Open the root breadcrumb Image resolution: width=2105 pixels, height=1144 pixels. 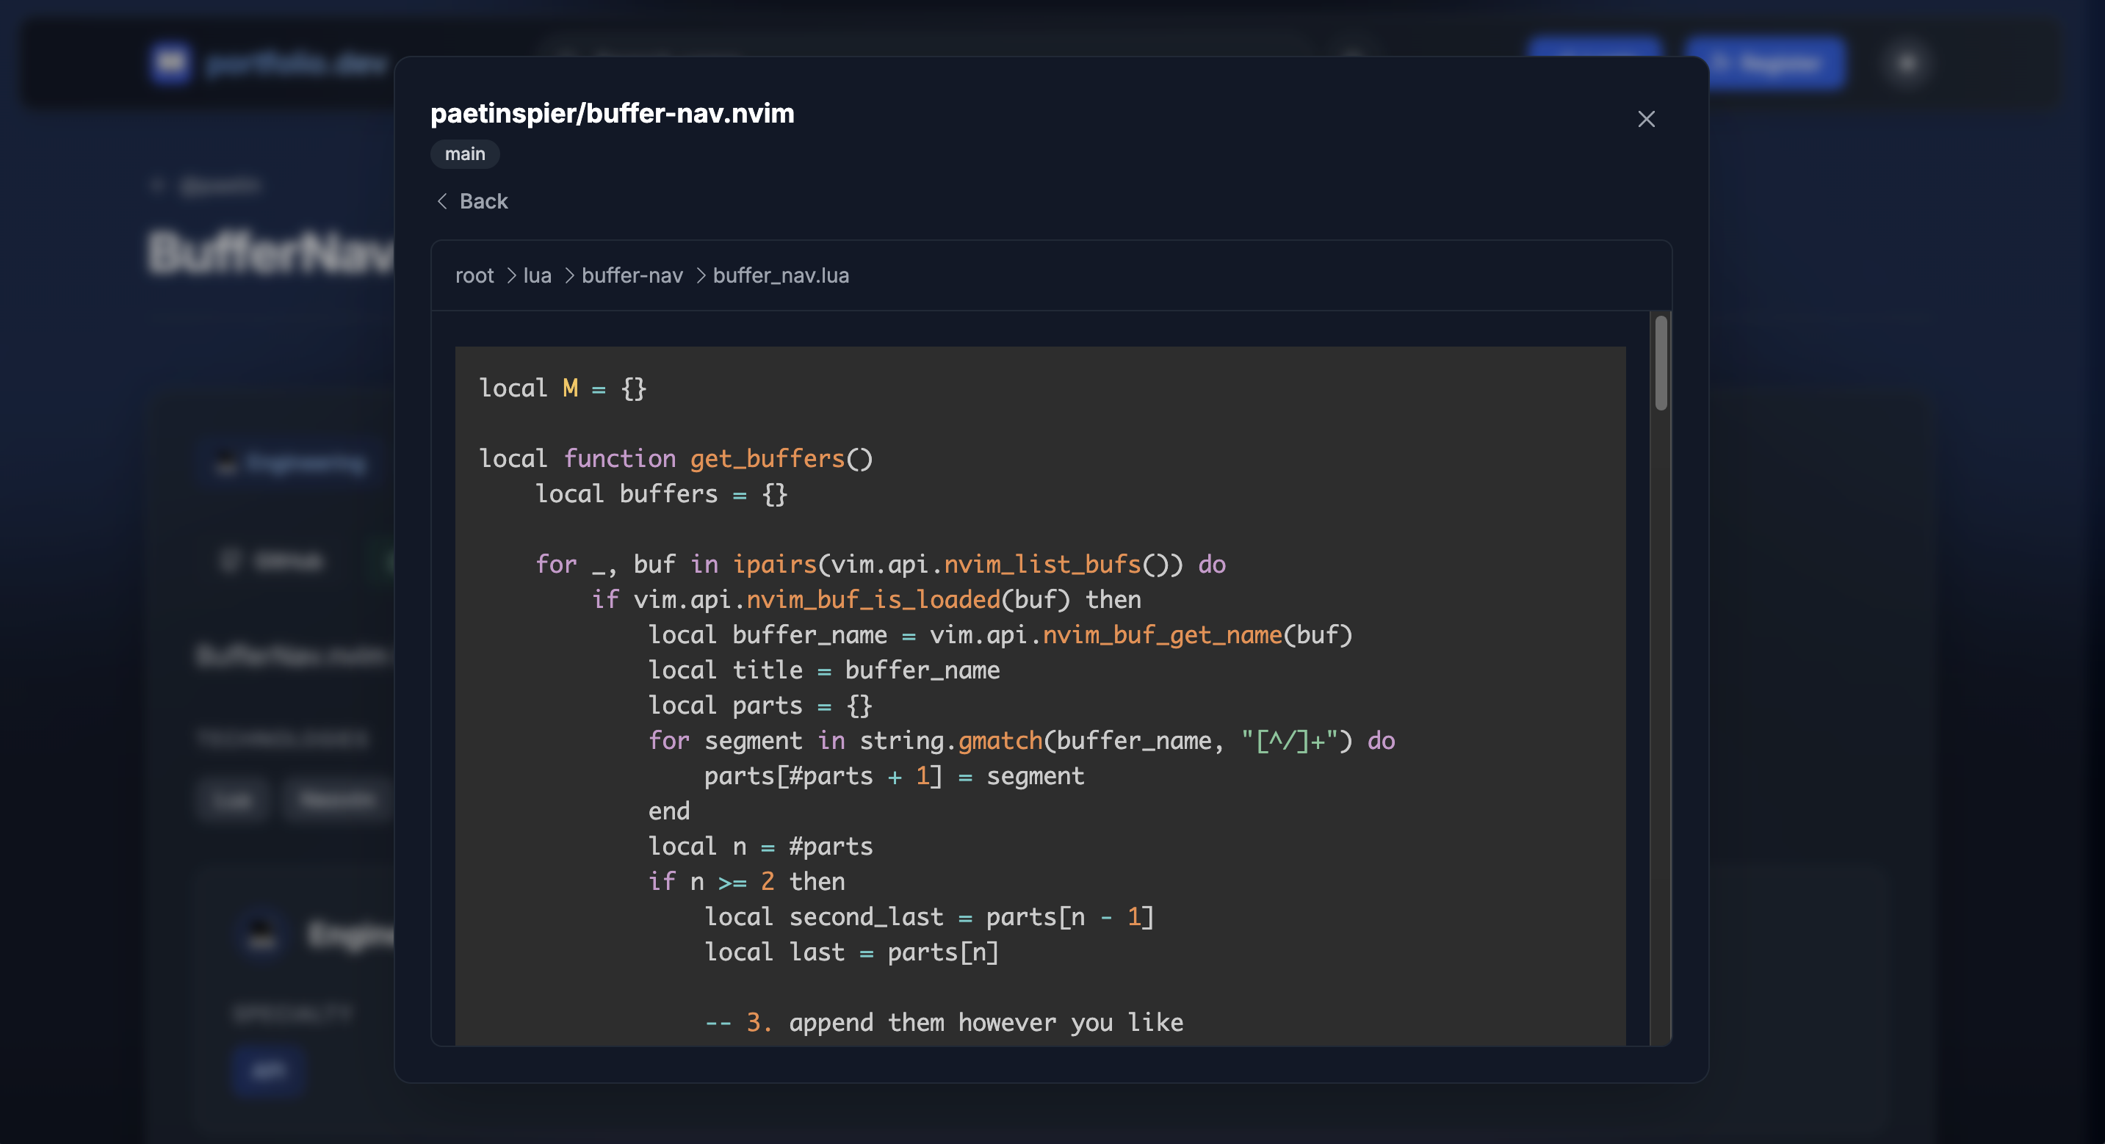pos(474,275)
